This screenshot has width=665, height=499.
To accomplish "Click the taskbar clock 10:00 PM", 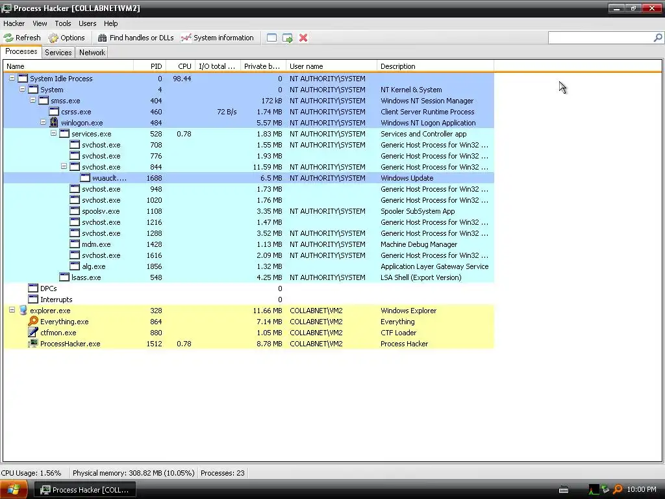I will [x=641, y=490].
